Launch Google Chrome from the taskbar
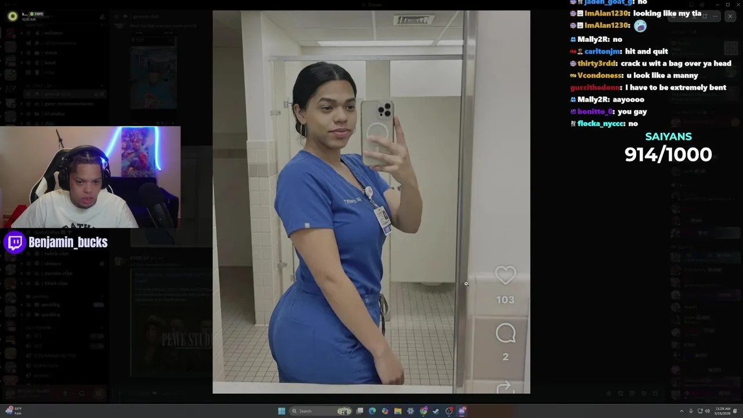Image resolution: width=743 pixels, height=418 pixels. click(424, 411)
